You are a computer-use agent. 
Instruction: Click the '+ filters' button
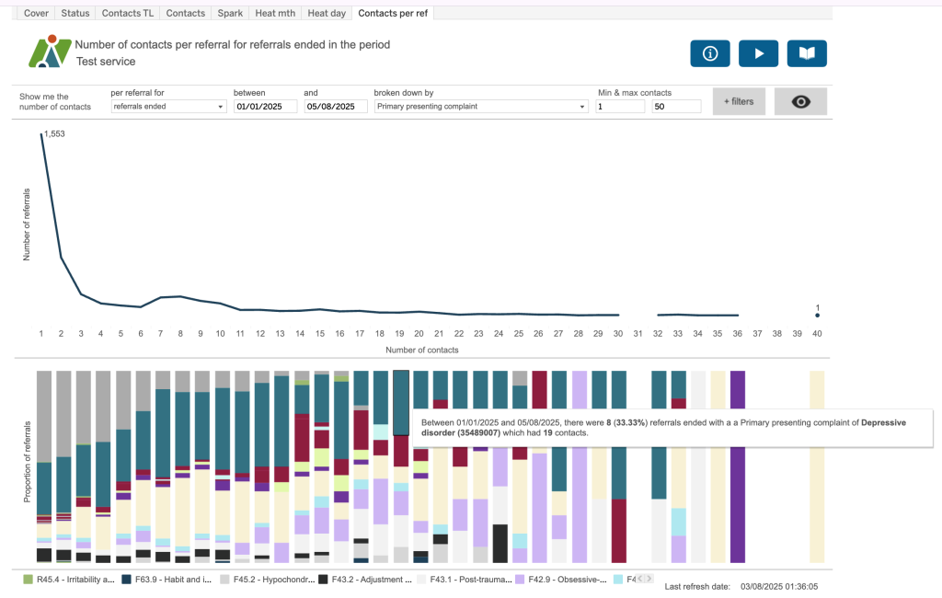739,102
